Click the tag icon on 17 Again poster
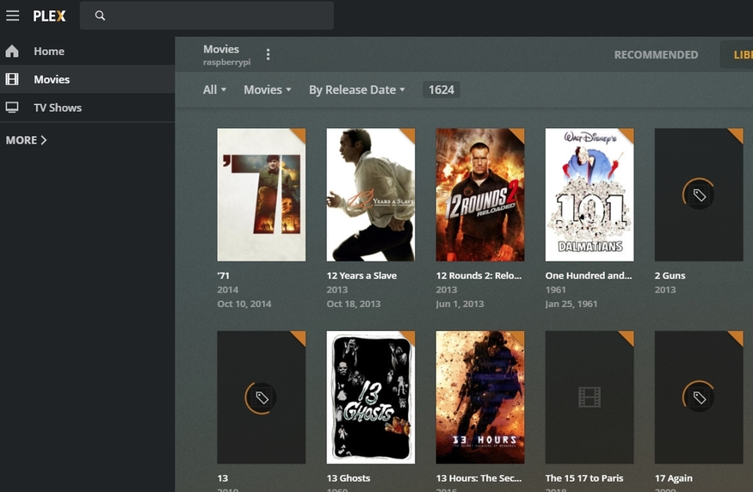 [x=699, y=397]
